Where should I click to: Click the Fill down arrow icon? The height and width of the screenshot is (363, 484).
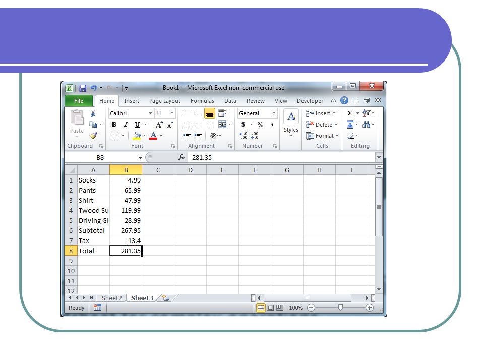(x=350, y=125)
